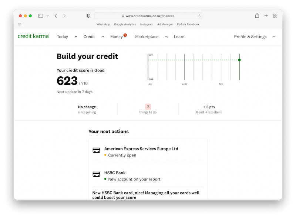Click the + 5 pts stat

coord(209,107)
